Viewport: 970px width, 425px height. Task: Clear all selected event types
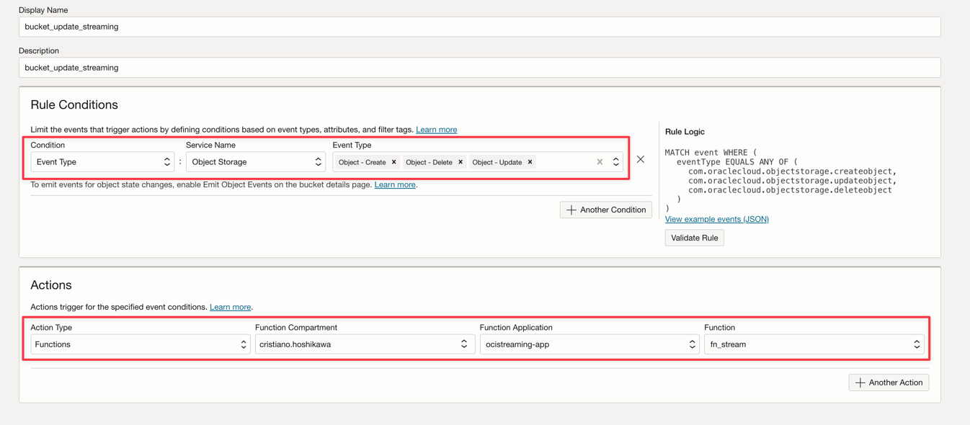coord(600,162)
